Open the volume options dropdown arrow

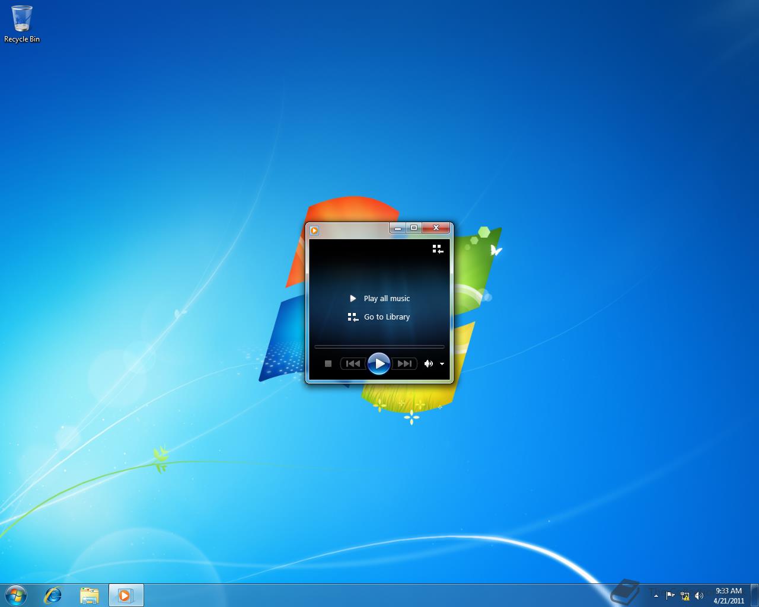tap(442, 364)
